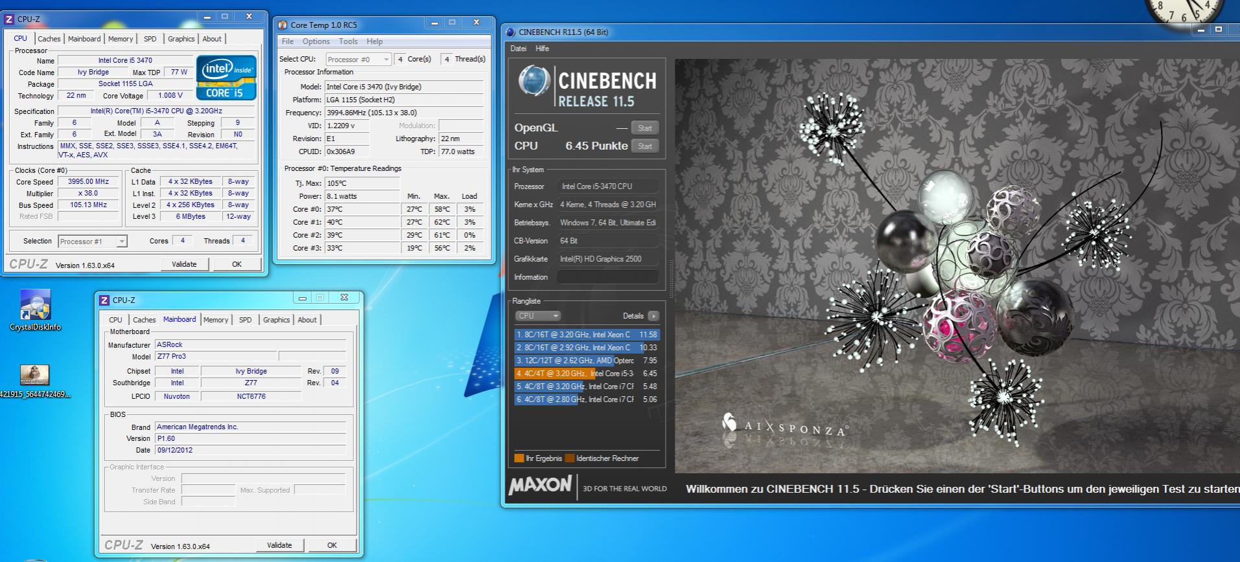The width and height of the screenshot is (1240, 562).
Task: Open Core Temp Options menu
Action: 316,41
